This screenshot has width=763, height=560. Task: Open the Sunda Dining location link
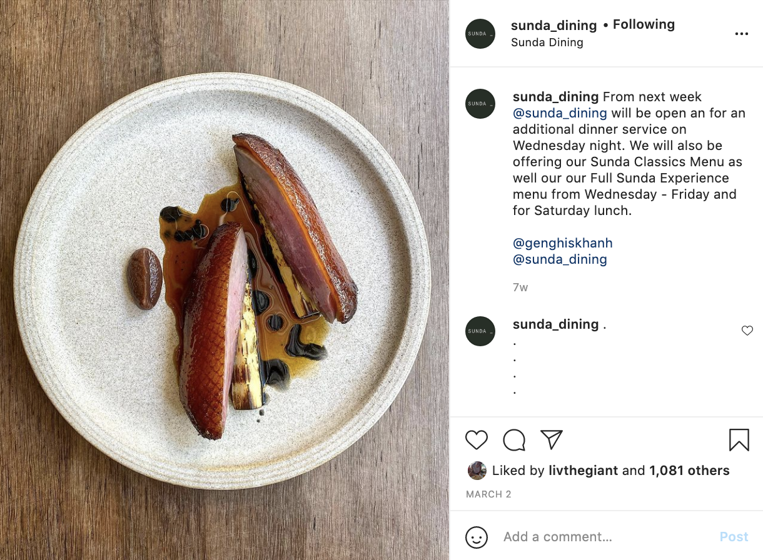tap(547, 42)
